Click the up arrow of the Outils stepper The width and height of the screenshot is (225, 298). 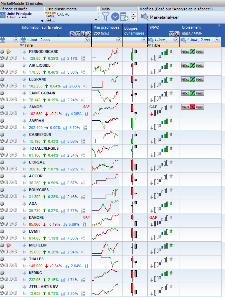click(x=133, y=15)
